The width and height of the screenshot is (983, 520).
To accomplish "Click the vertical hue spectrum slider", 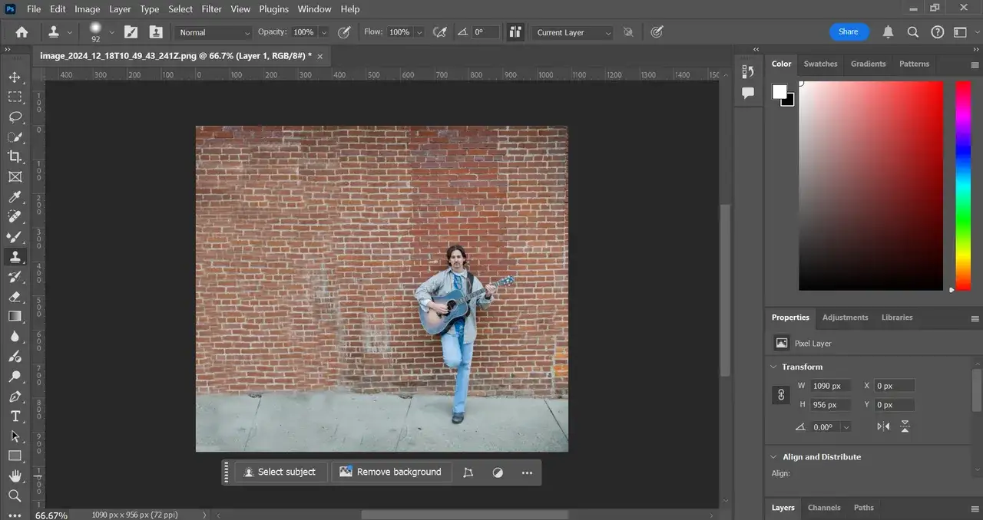I will 963,186.
